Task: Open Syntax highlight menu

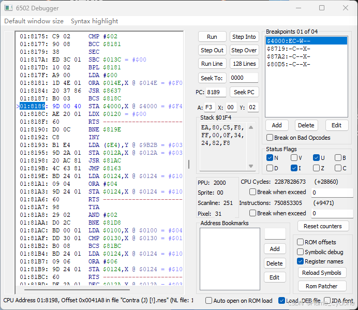Action: pos(94,21)
